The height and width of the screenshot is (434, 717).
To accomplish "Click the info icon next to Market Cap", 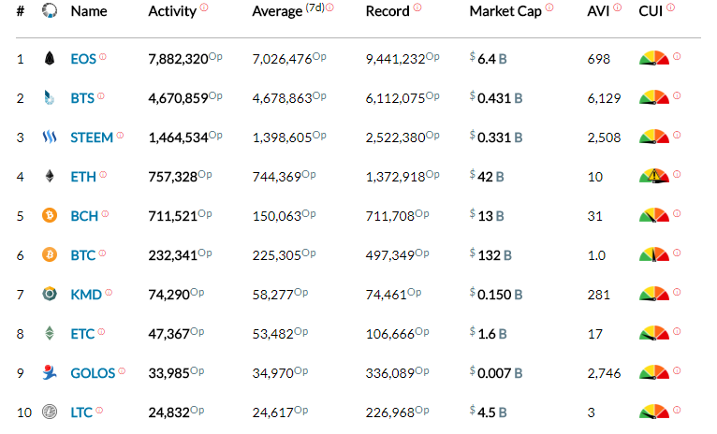I will click(549, 8).
